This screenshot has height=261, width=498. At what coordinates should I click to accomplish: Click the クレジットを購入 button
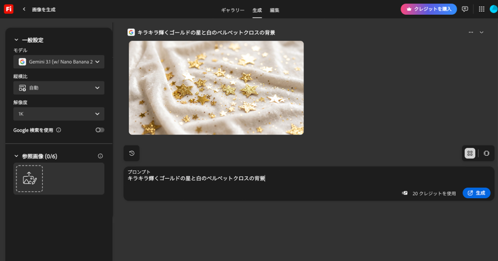pyautogui.click(x=428, y=9)
